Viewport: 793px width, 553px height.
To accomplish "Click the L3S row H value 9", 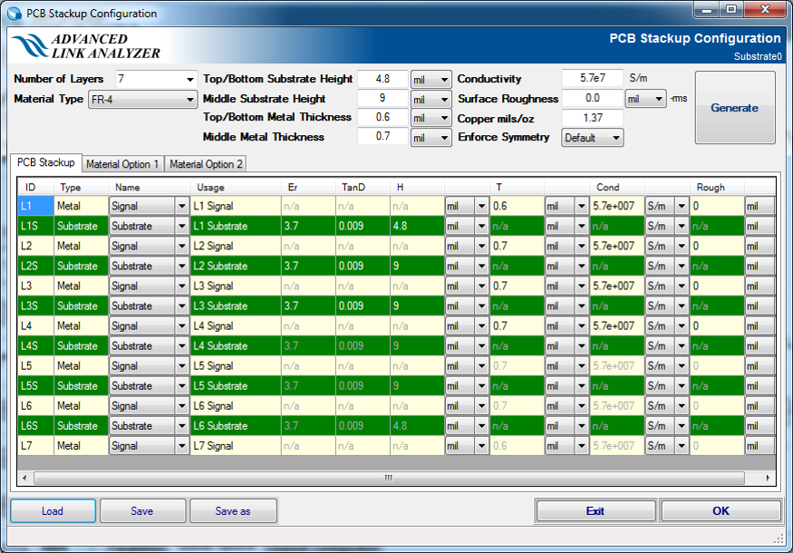I will [x=417, y=306].
